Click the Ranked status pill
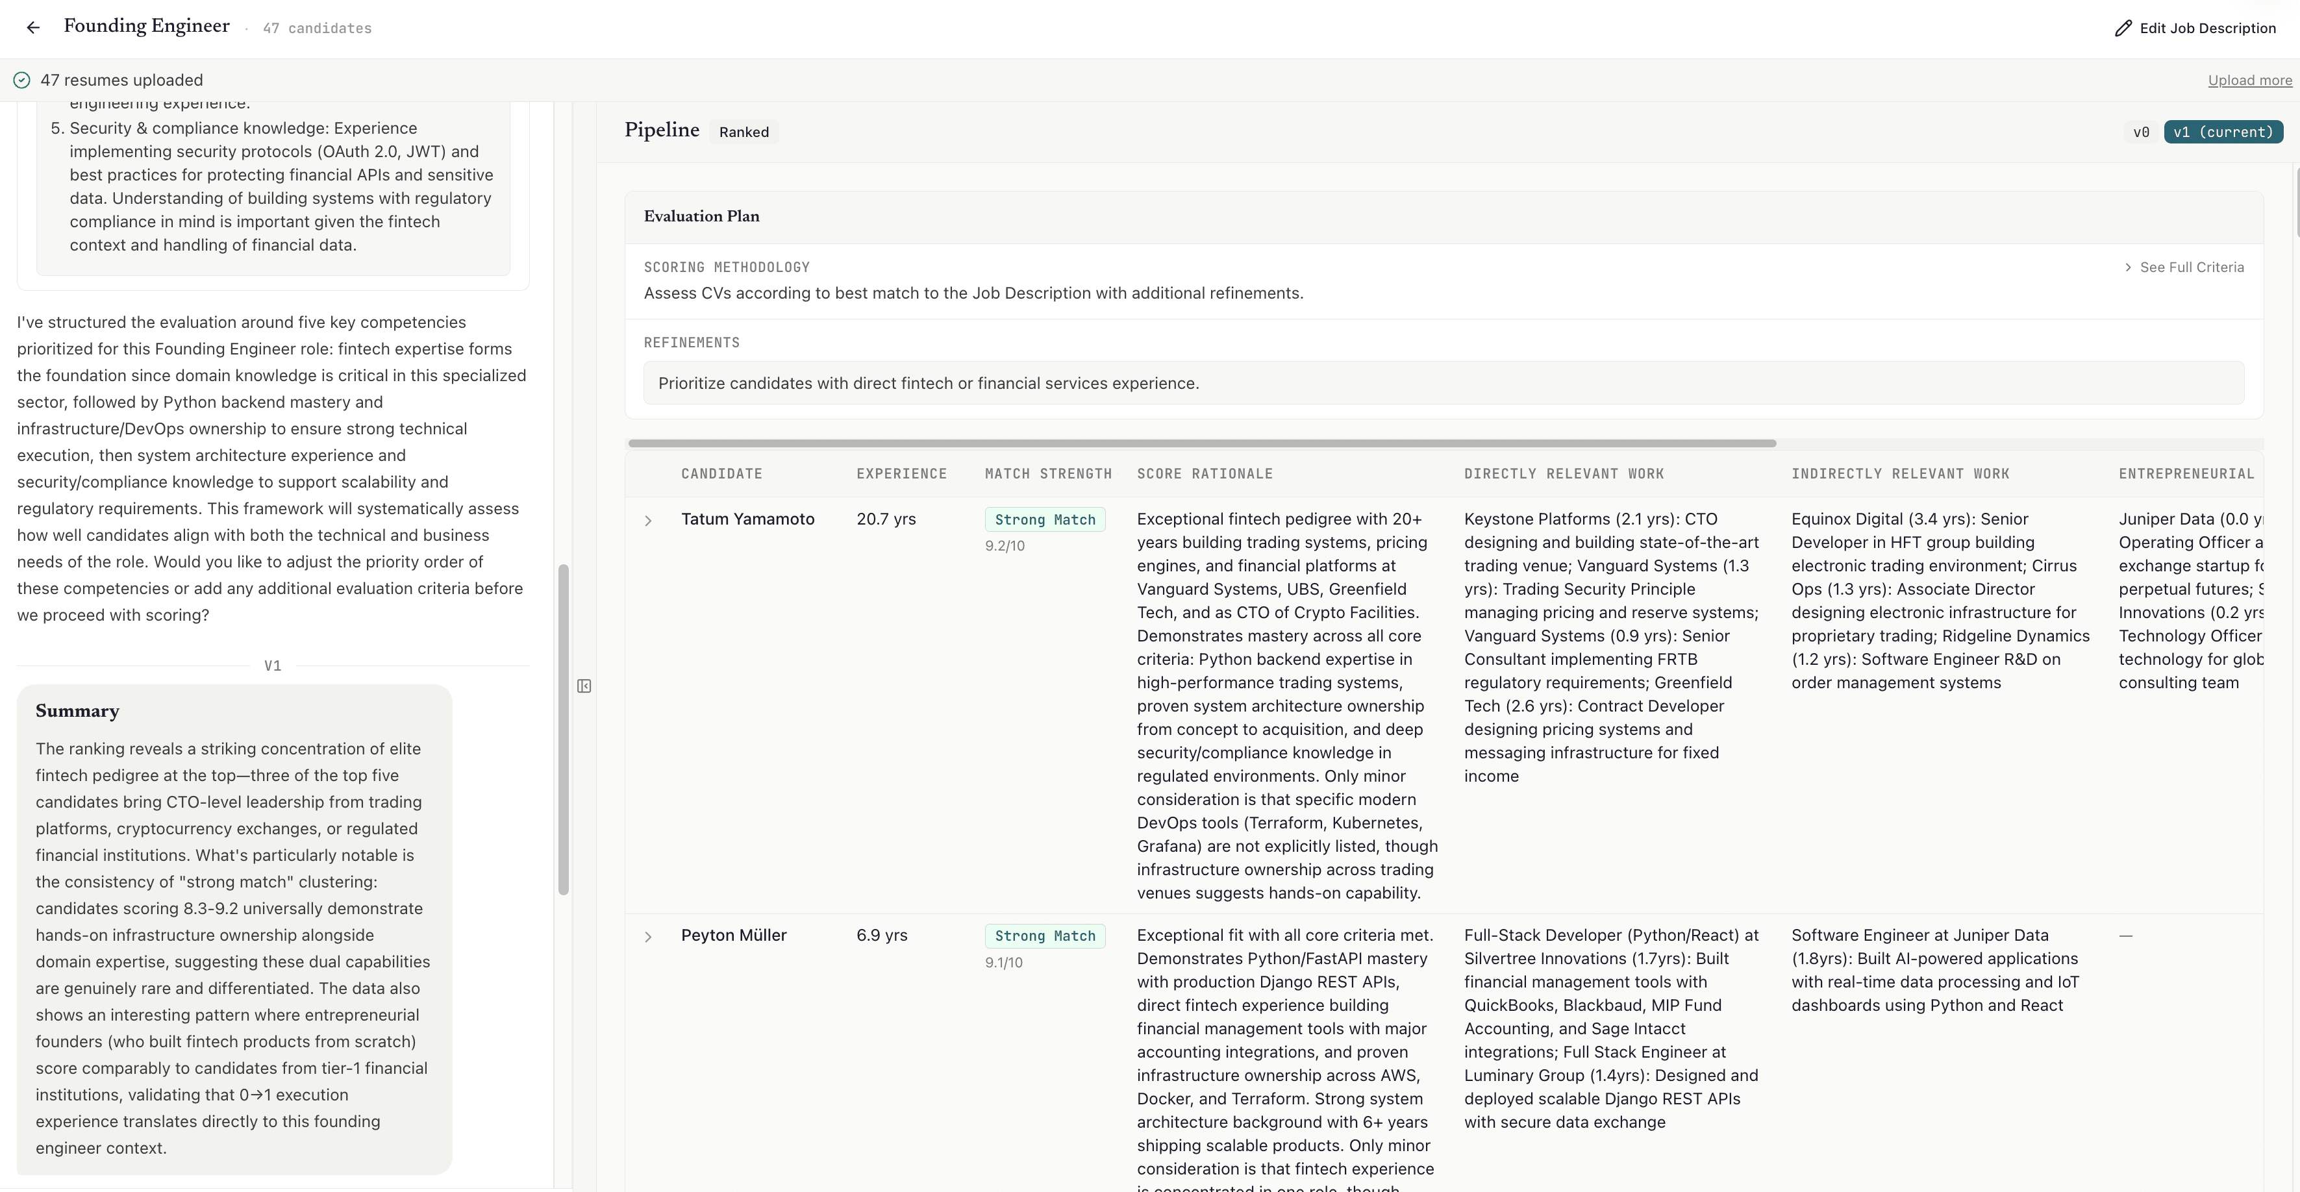 (x=744, y=131)
